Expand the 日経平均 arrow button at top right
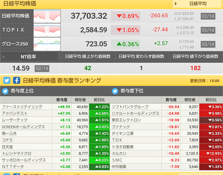 click(197, 4)
